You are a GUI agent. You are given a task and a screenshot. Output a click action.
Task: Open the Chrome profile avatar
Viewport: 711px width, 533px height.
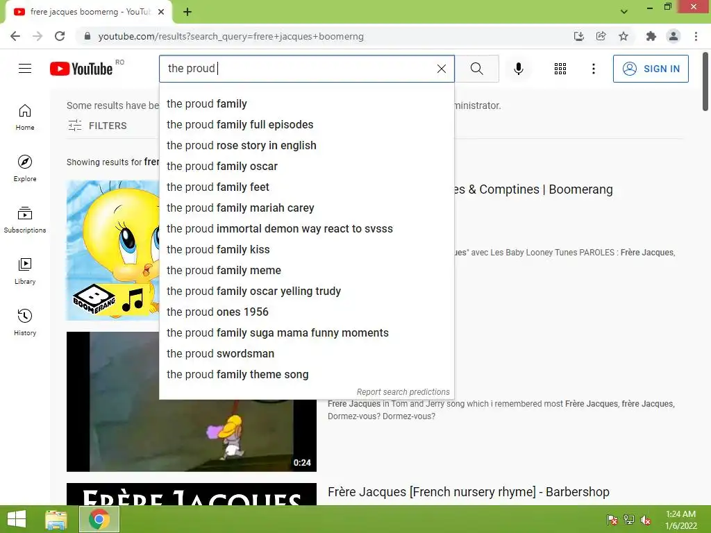674,36
